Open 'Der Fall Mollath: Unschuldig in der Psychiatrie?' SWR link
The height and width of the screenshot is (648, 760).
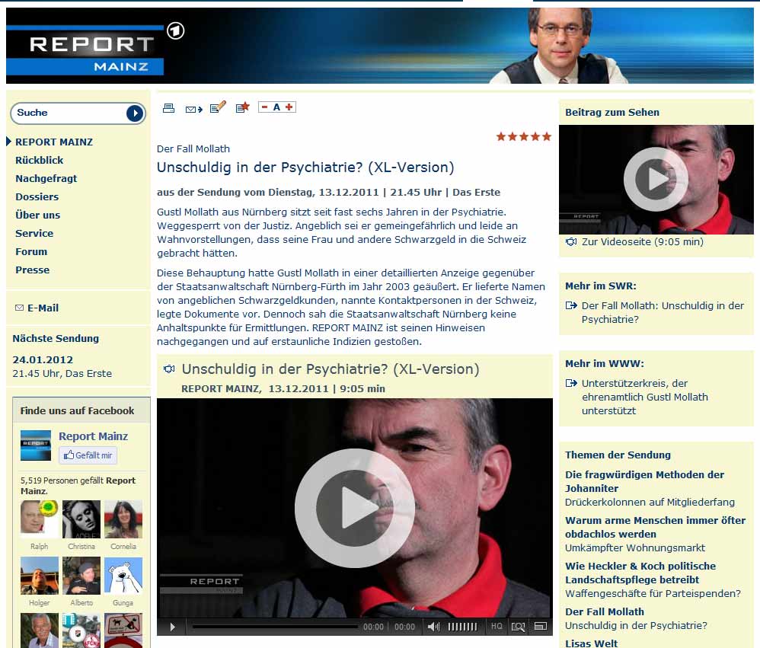click(x=663, y=313)
